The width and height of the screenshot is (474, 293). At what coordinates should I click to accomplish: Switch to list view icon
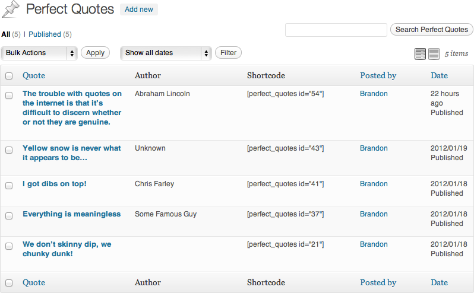420,54
